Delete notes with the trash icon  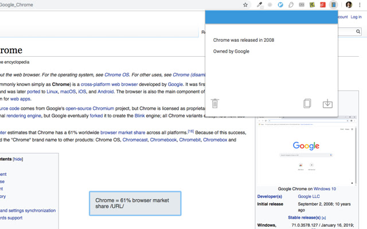[x=215, y=103]
